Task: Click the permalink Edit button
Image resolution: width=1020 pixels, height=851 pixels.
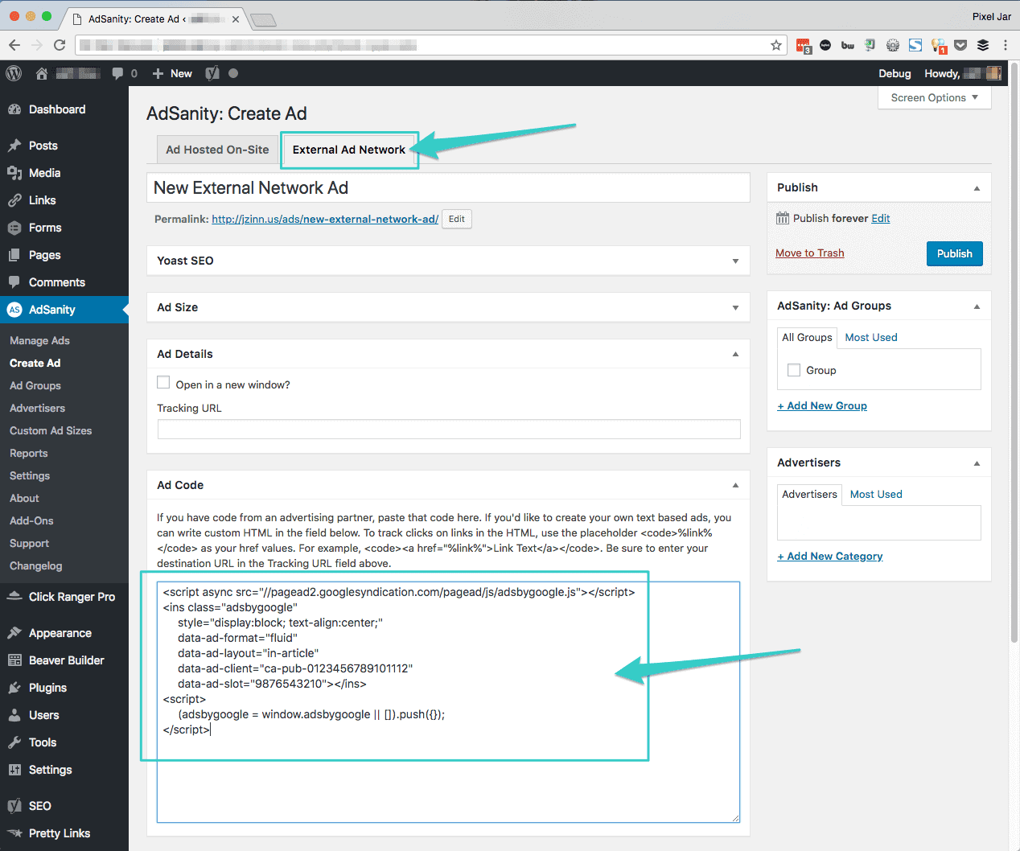Action: [x=456, y=219]
